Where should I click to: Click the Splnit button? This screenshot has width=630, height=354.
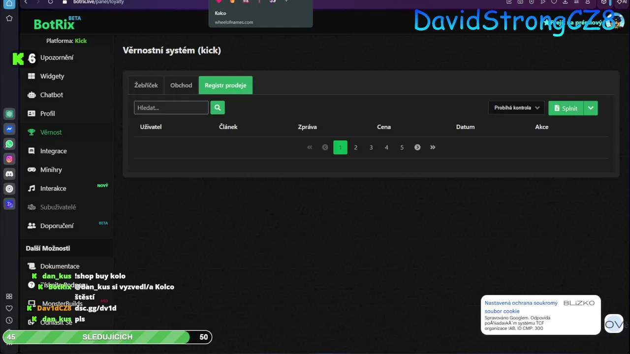(566, 108)
